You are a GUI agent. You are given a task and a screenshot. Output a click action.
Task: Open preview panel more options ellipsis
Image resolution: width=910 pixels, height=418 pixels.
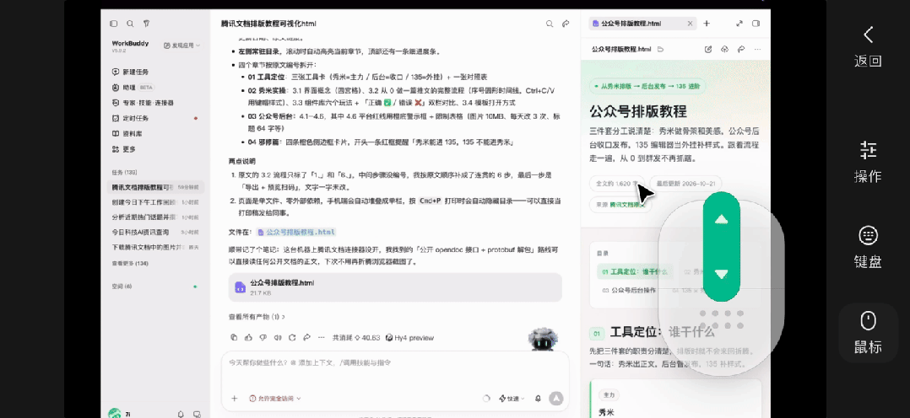pos(757,49)
